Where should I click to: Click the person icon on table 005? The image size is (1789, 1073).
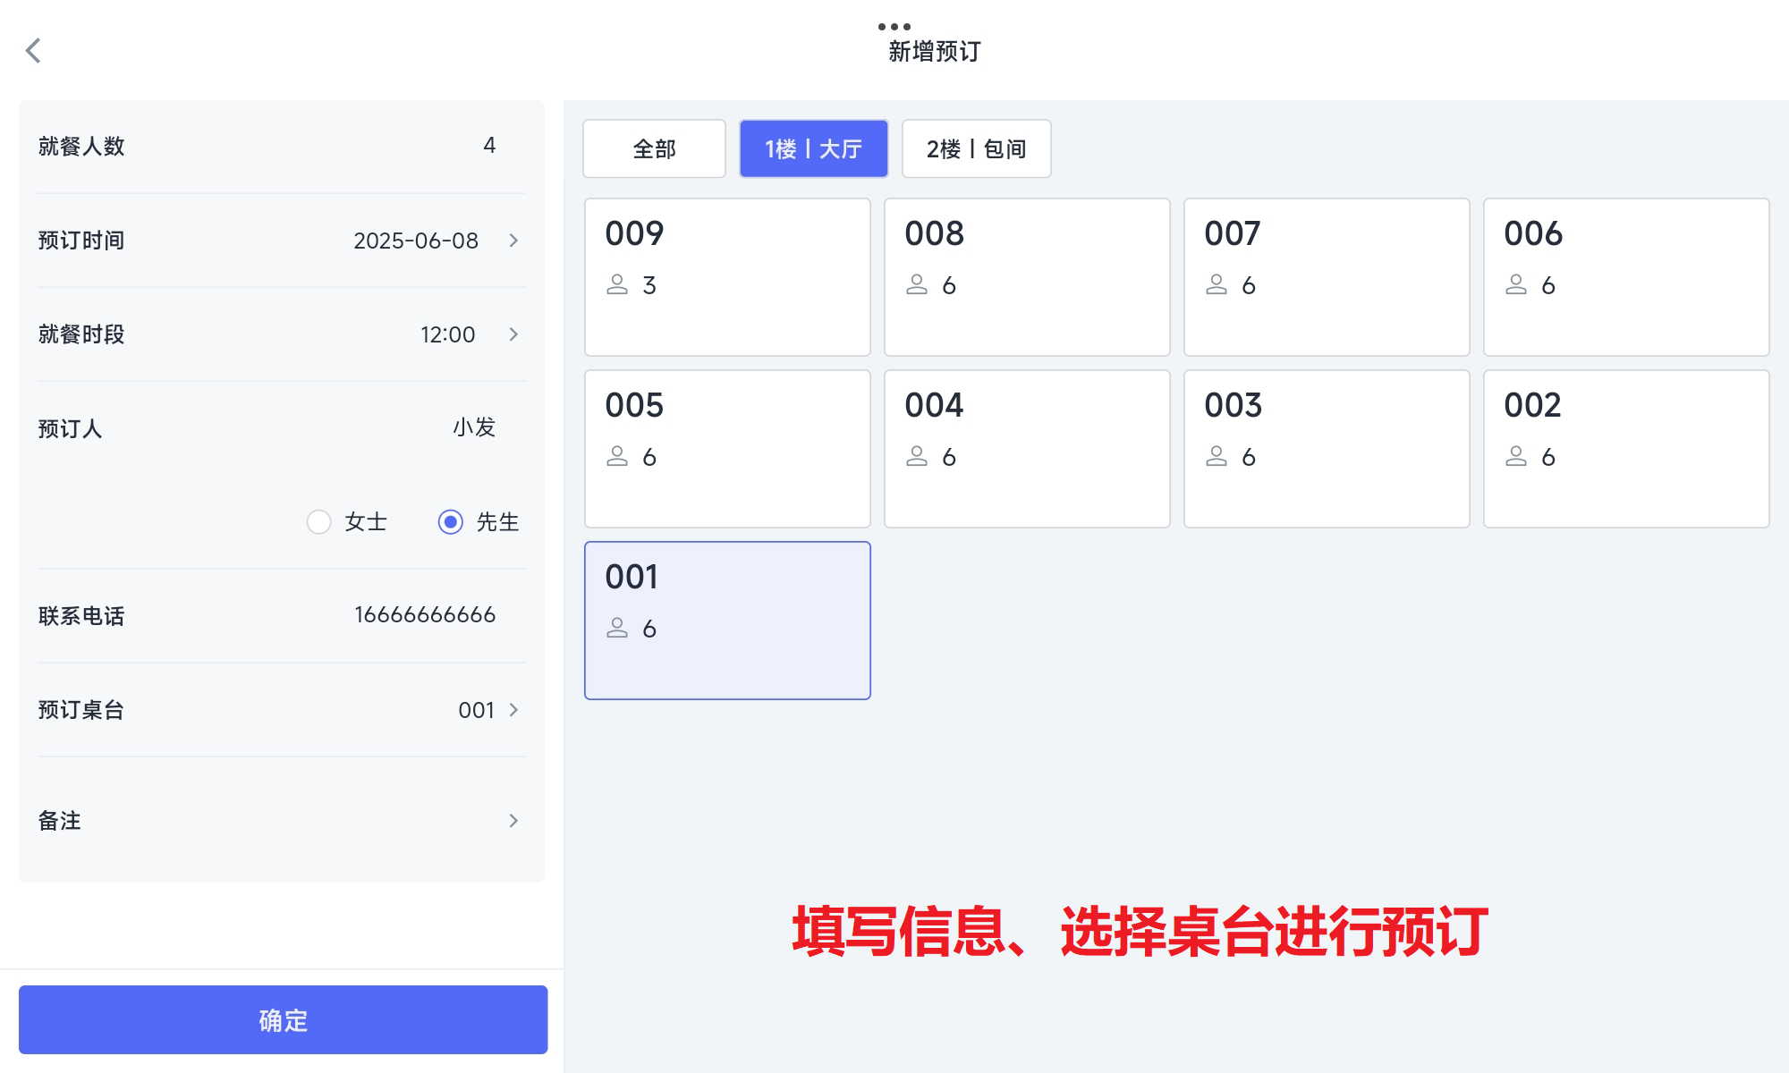pyautogui.click(x=617, y=456)
